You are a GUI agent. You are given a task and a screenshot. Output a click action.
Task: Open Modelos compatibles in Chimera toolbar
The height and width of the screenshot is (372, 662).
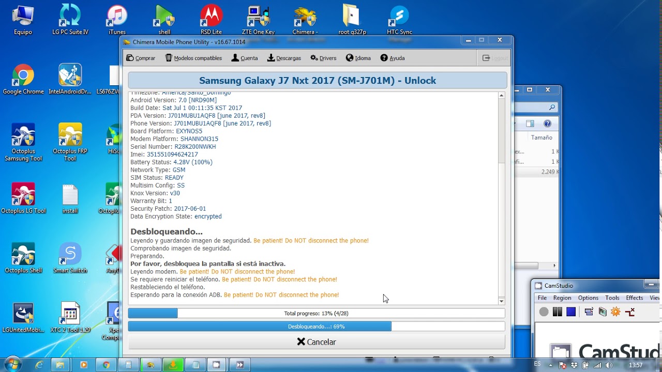coord(193,58)
